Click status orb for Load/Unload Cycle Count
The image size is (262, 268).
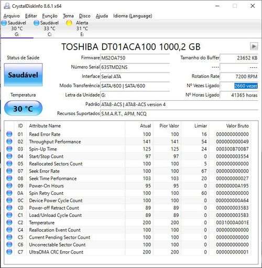coord(9,215)
